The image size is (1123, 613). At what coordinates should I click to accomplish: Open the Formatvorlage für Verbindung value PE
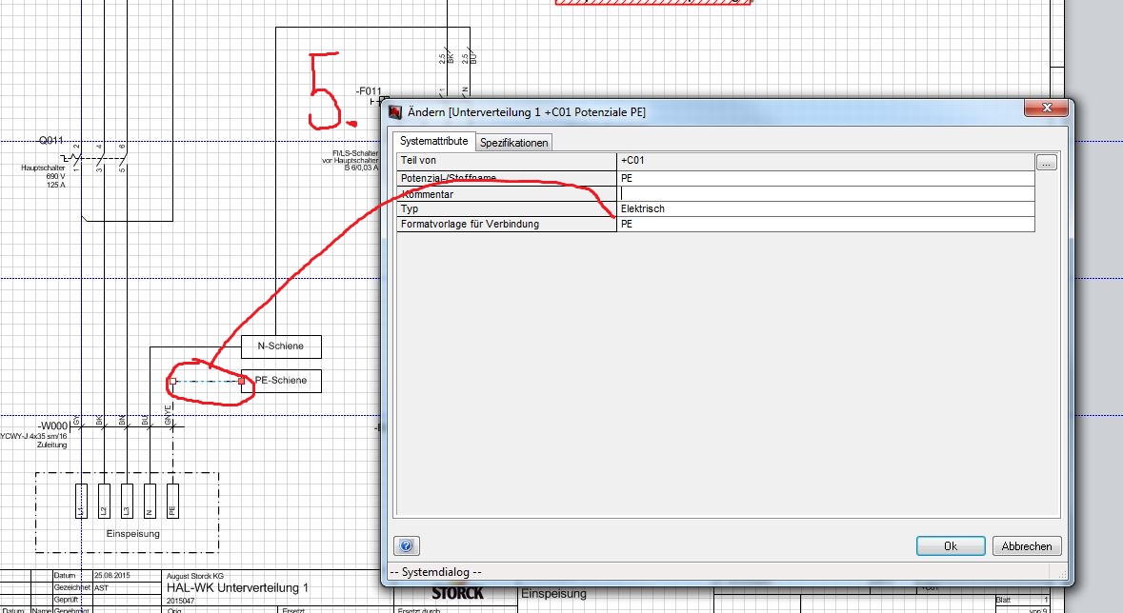pos(825,224)
